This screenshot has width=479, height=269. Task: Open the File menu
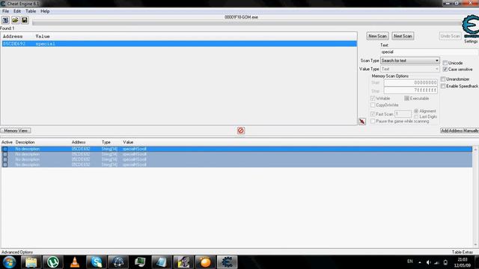(x=5, y=11)
